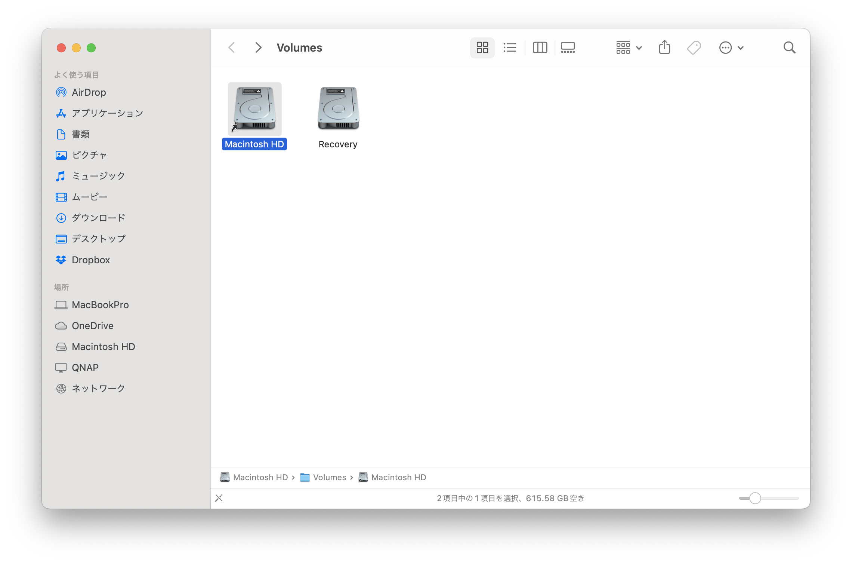Open ダウンロード folder in sidebar
Image resolution: width=852 pixels, height=564 pixels.
click(x=98, y=218)
